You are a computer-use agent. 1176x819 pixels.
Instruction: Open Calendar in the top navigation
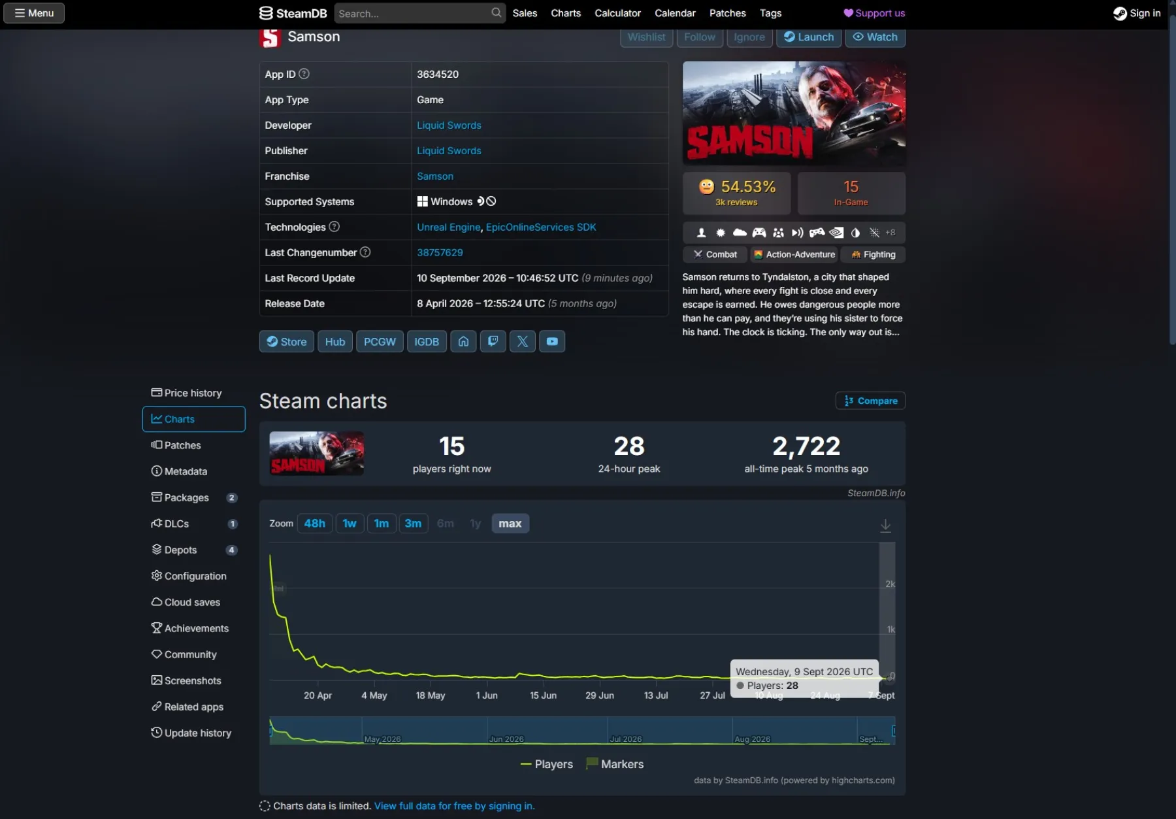[x=675, y=13]
